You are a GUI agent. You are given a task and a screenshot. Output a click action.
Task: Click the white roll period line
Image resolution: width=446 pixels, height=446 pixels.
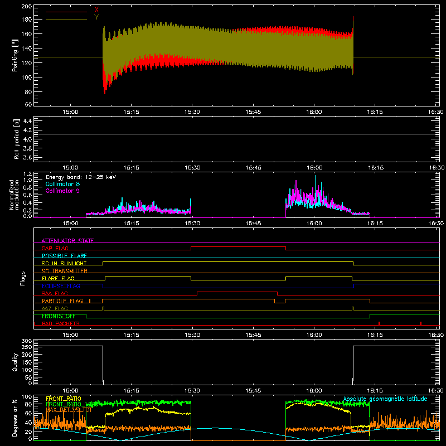(x=236, y=134)
